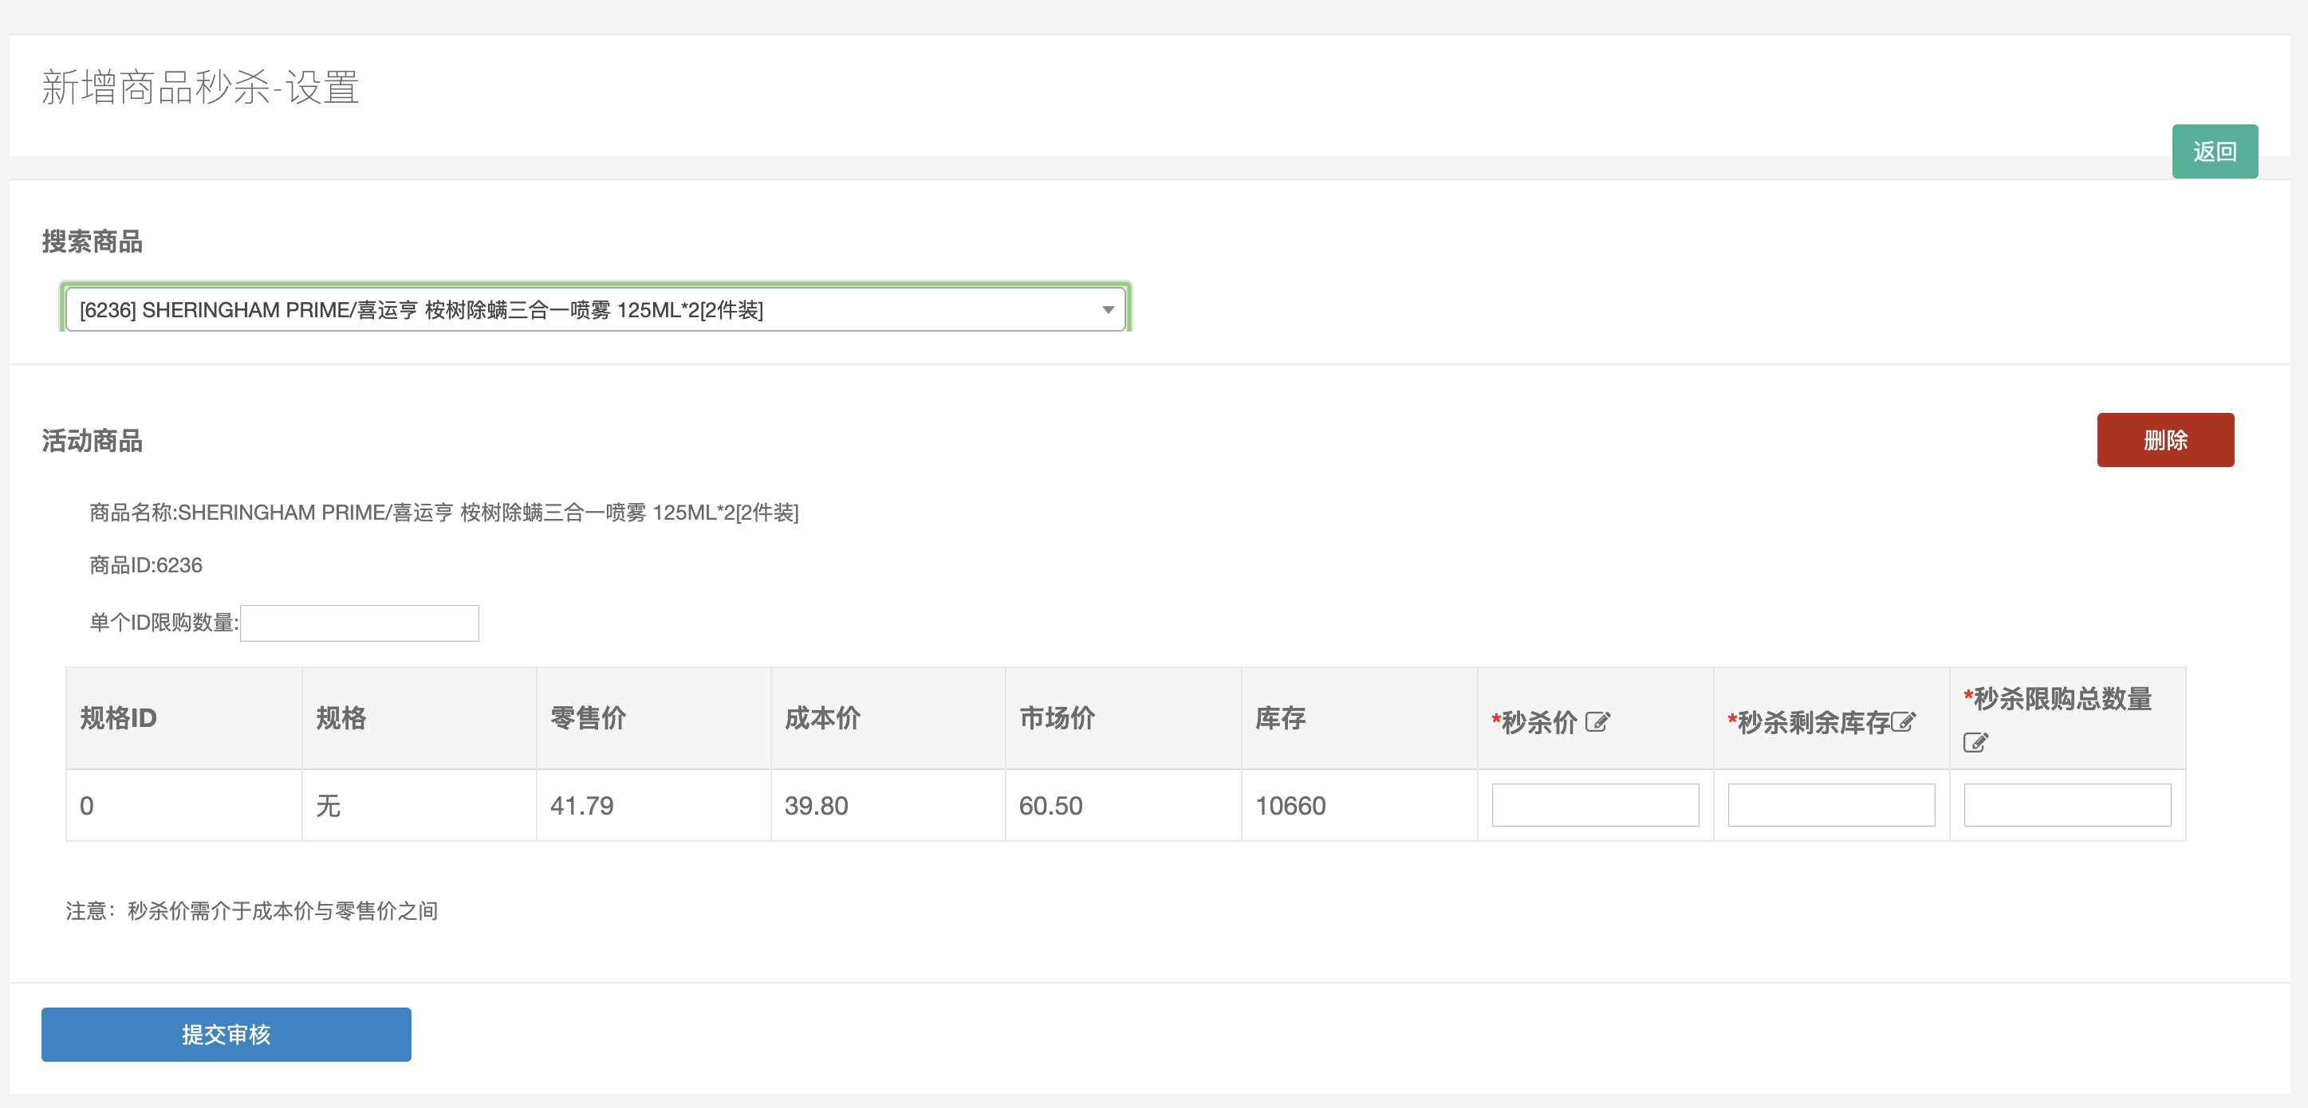The image size is (2308, 1108).
Task: Click the 零售价 value 41.79
Action: [x=582, y=806]
